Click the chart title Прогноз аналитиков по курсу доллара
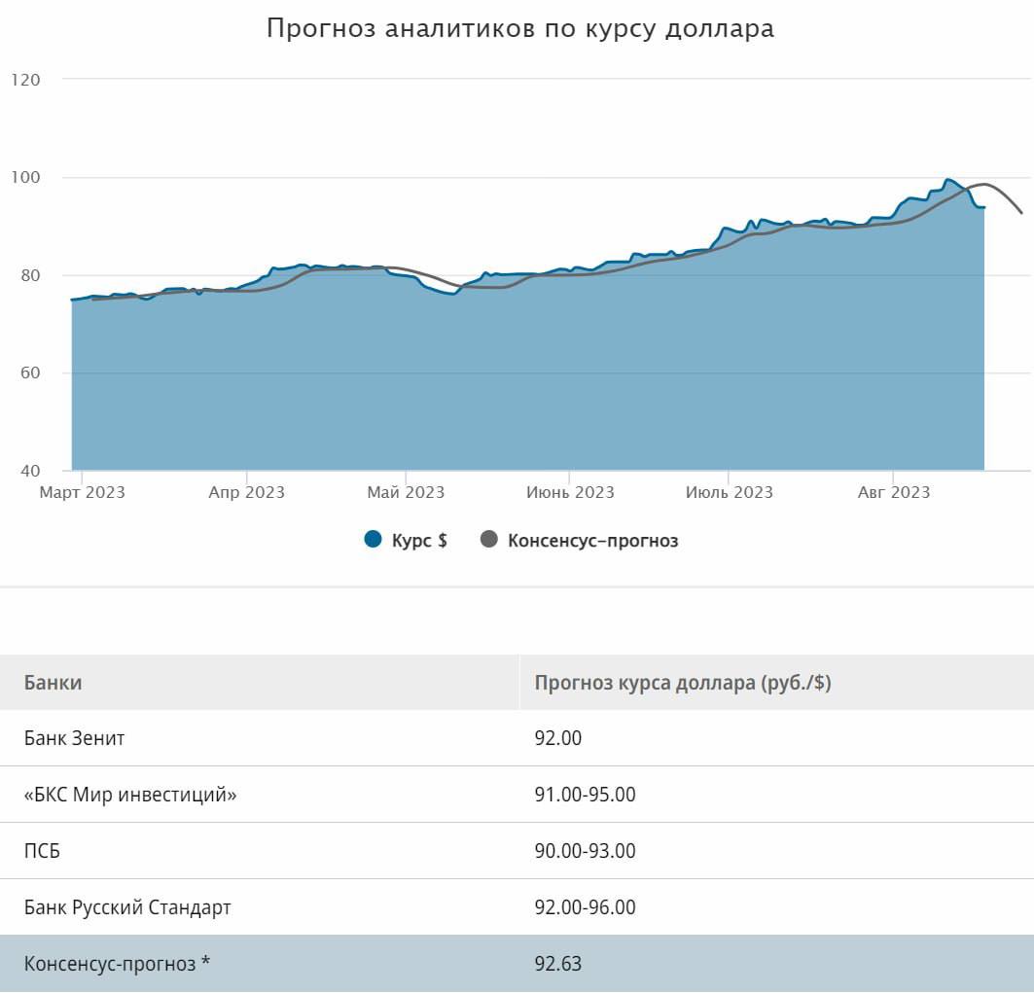1034x993 pixels. coord(520,28)
